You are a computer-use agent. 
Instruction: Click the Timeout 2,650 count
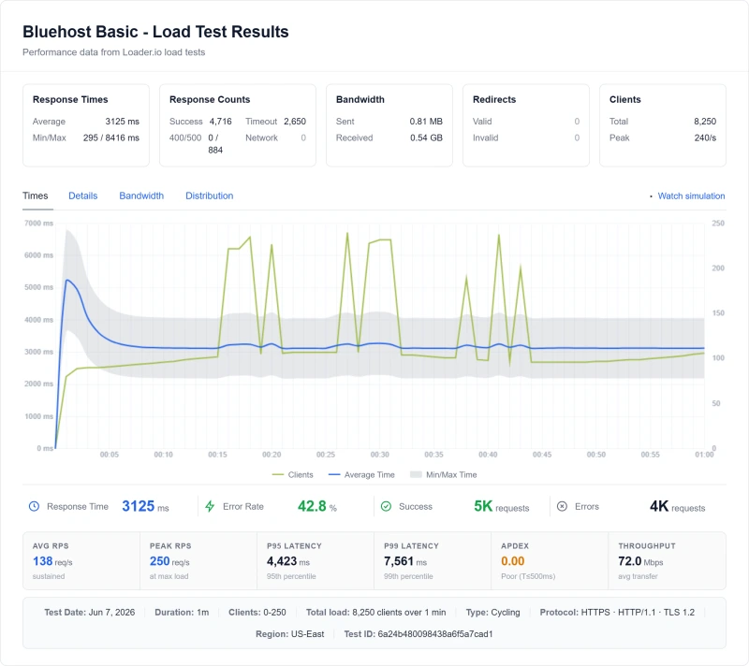tap(295, 122)
